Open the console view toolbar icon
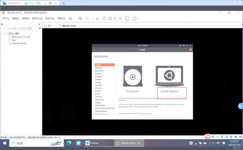This screenshot has height=150, width=243. [x=127, y=19]
